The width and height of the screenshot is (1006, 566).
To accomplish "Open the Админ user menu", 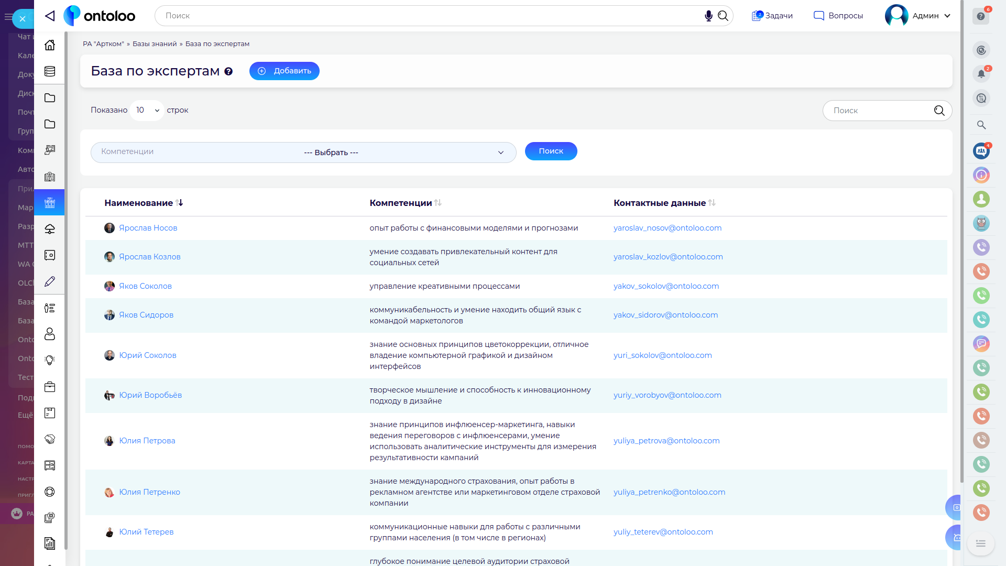I will pyautogui.click(x=918, y=16).
